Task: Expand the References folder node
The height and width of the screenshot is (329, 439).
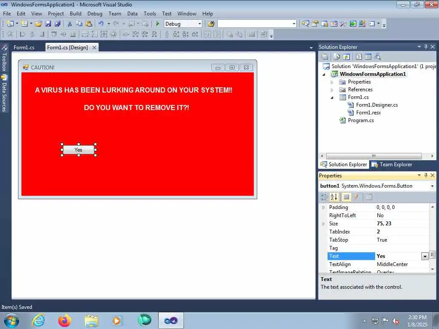Action: point(332,90)
